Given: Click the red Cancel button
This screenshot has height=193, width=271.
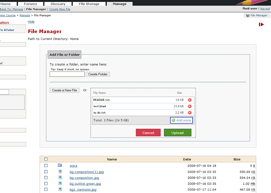Looking at the screenshot, I should (148, 133).
